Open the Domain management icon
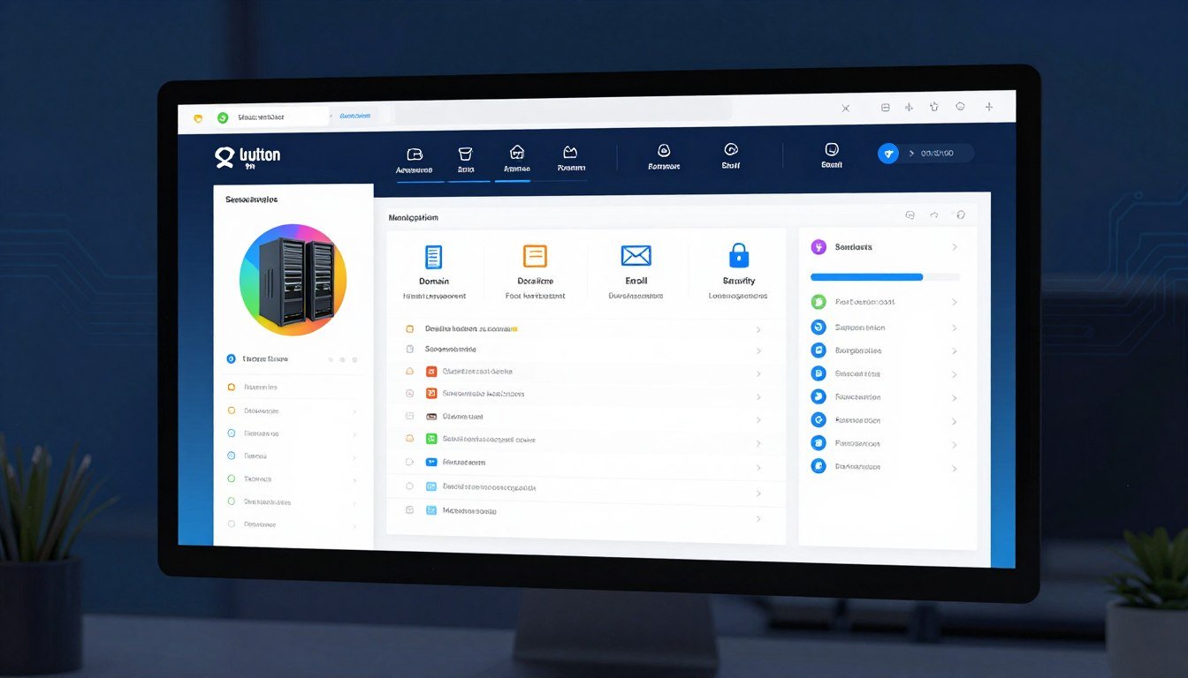The height and width of the screenshot is (678, 1188). (x=433, y=257)
